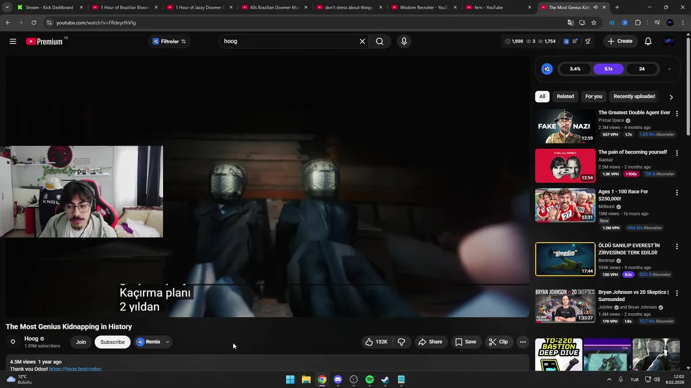
Task: Open the hoog.best/odoo description link
Action: 75,369
